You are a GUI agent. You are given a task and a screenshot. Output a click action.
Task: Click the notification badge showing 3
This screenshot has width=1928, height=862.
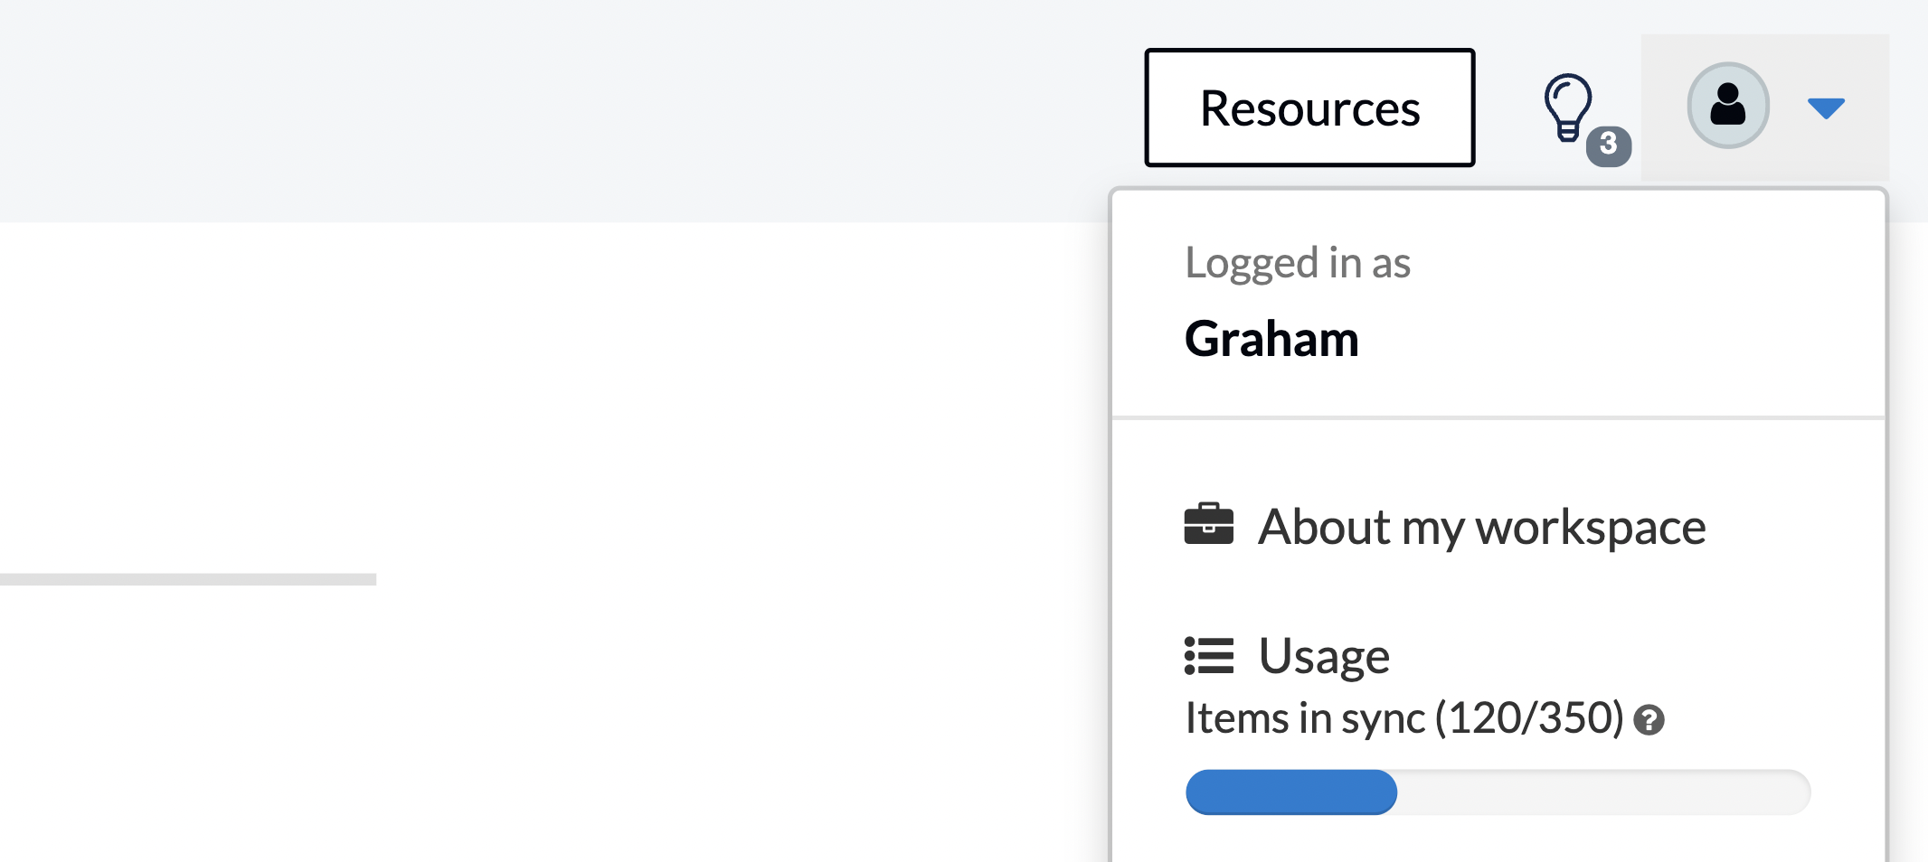tap(1608, 145)
